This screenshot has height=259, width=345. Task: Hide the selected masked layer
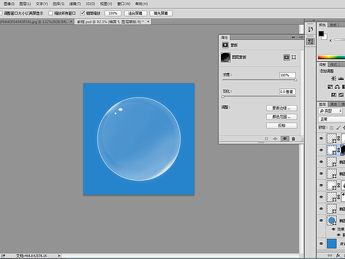(321, 150)
